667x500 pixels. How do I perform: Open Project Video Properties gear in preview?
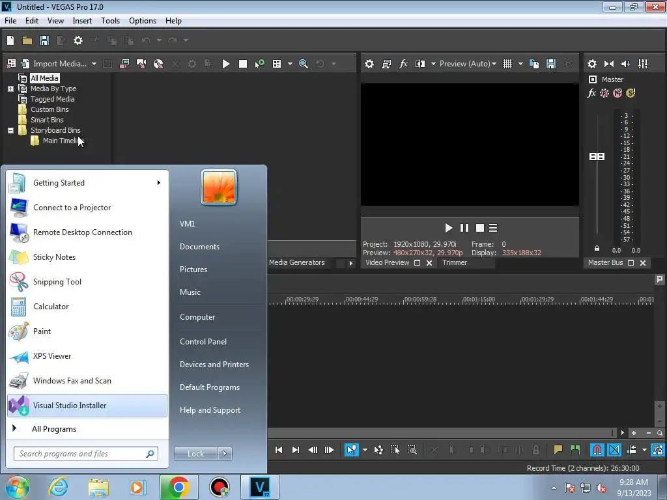(369, 64)
